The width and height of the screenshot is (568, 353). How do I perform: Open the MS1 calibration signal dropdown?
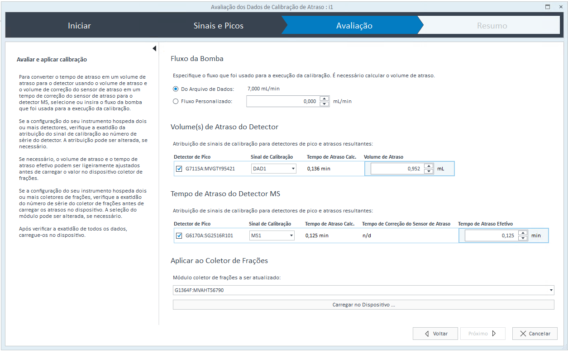click(272, 235)
